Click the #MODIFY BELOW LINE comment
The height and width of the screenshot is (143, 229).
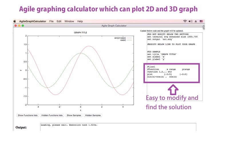point(171,44)
